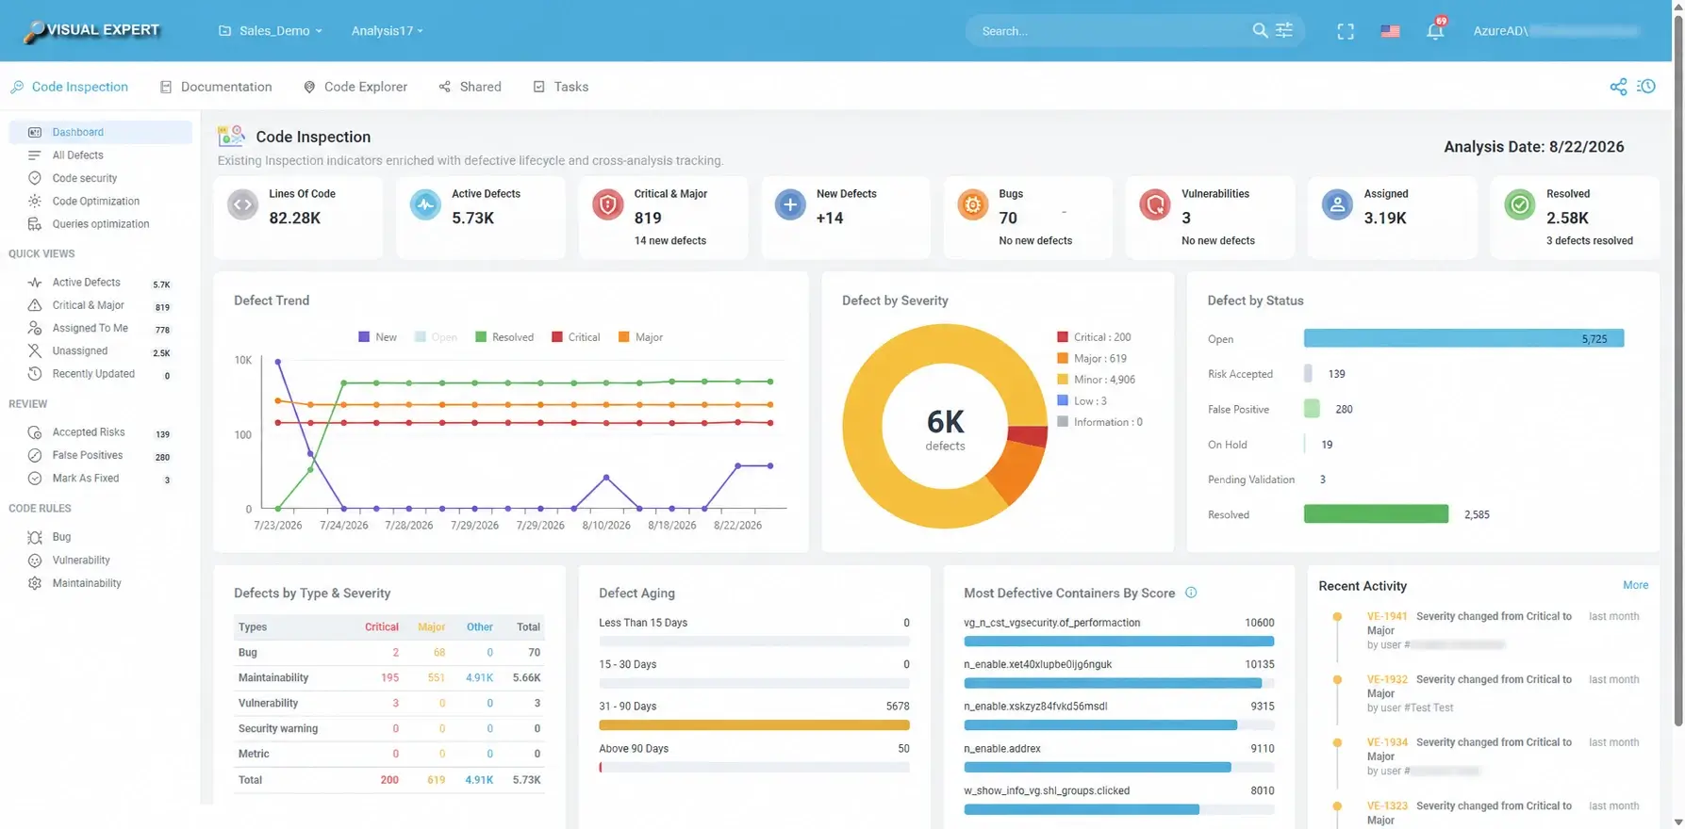This screenshot has width=1685, height=829.
Task: Click the share icon below the header
Action: pos(1618,87)
